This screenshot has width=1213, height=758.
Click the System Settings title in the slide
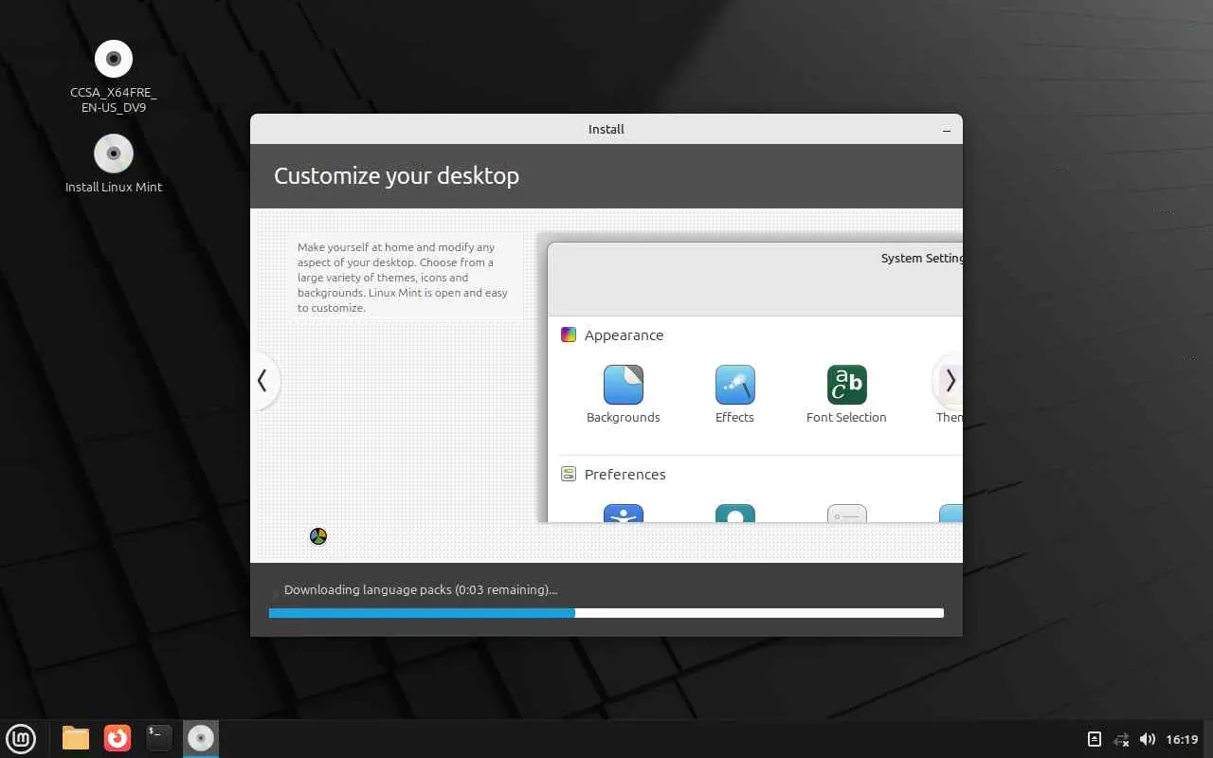point(922,258)
